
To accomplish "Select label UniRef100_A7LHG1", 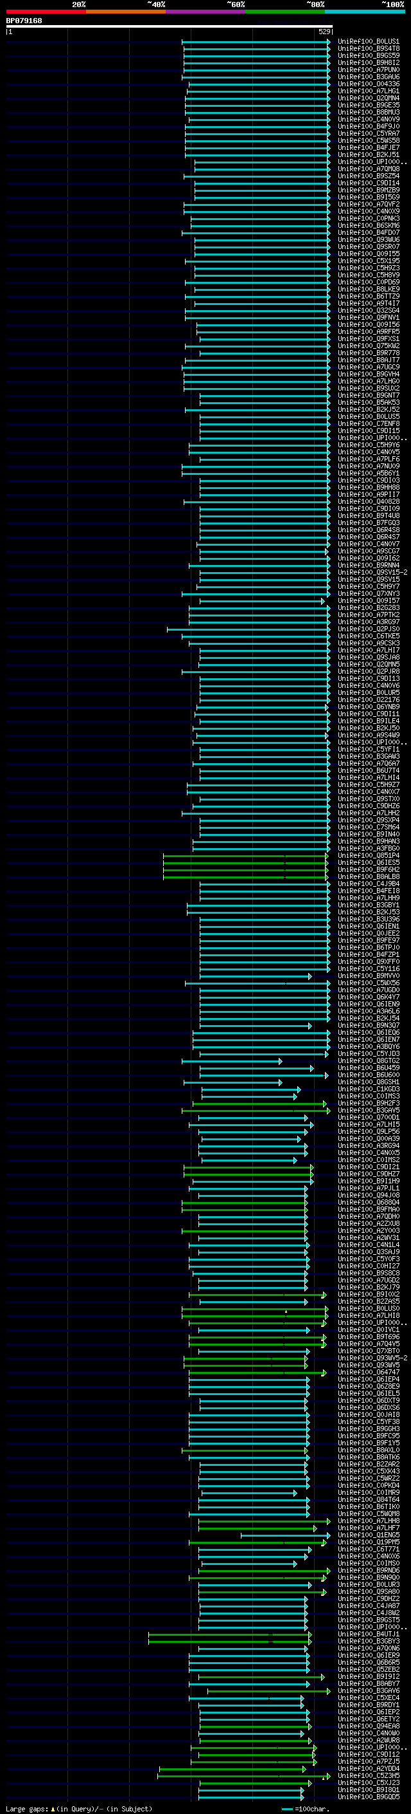I will (368, 91).
